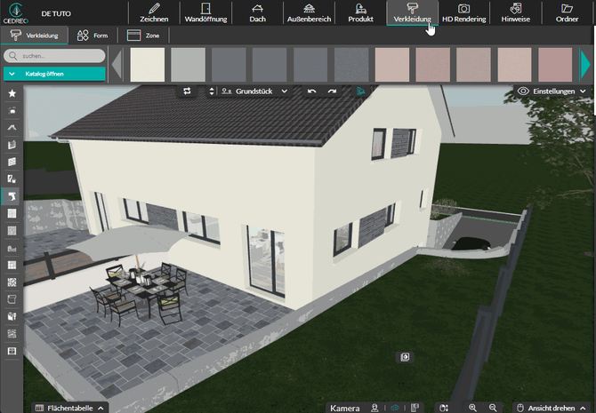Select the star favorites icon in sidebar
The height and width of the screenshot is (413, 596).
(12, 92)
